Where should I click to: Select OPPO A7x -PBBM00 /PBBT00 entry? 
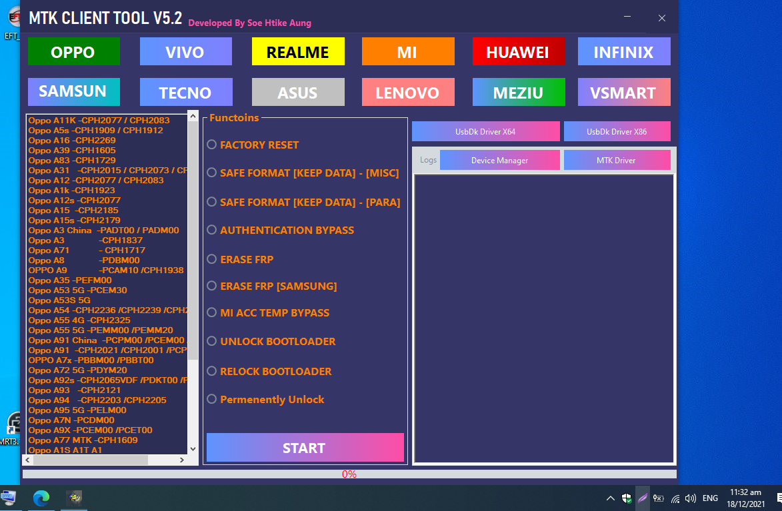(91, 360)
